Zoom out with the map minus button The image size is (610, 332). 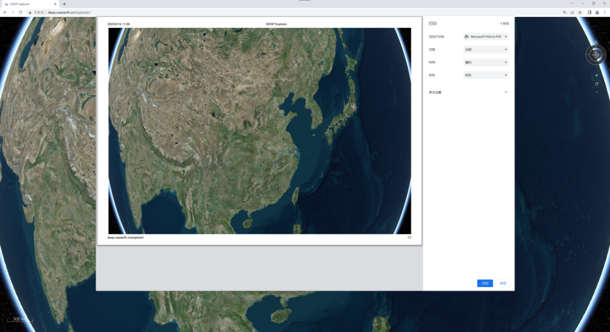coord(596,92)
